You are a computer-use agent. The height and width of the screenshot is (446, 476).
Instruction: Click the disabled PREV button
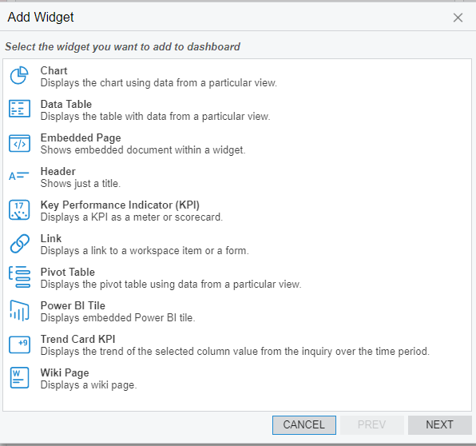coord(372,424)
